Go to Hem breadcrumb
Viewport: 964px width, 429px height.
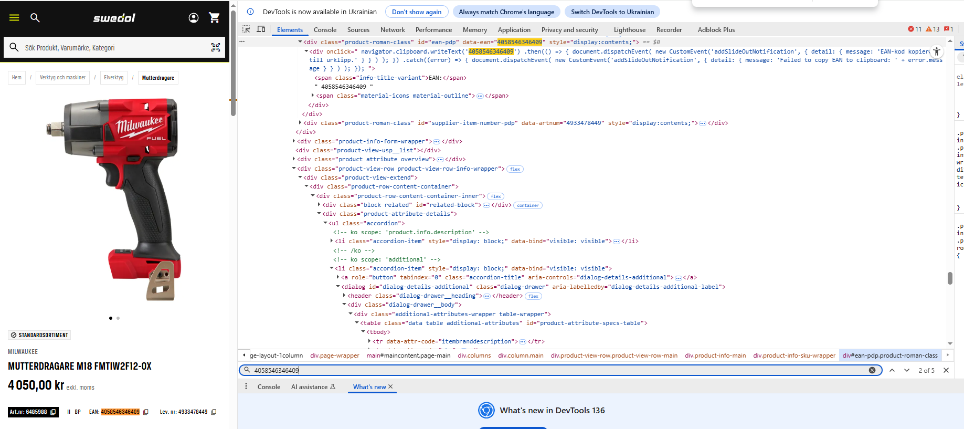coord(17,78)
